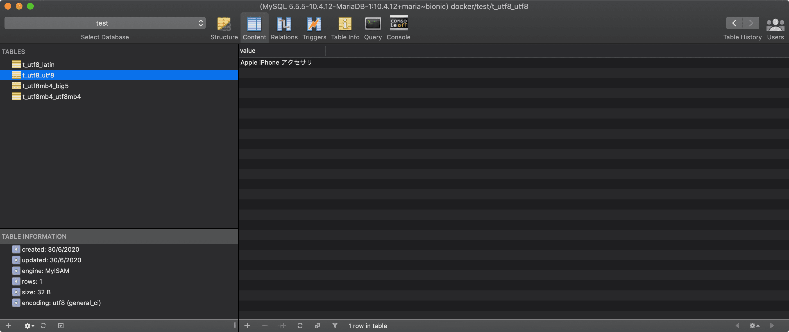The width and height of the screenshot is (789, 332).
Task: Open the Users manager
Action: [775, 28]
